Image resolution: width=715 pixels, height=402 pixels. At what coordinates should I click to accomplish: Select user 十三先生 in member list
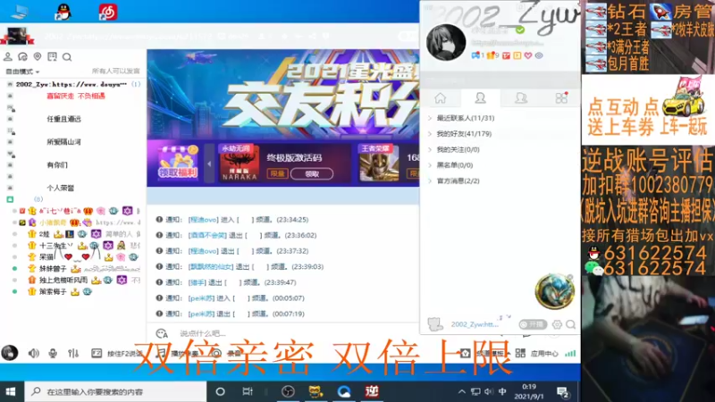(56, 247)
